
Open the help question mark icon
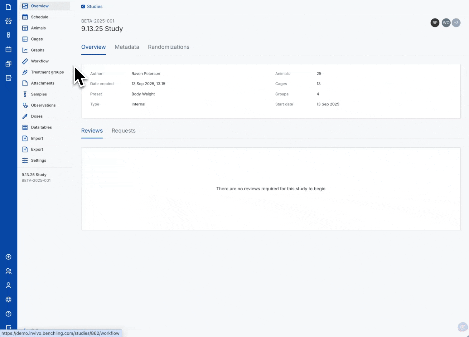pyautogui.click(x=8, y=314)
